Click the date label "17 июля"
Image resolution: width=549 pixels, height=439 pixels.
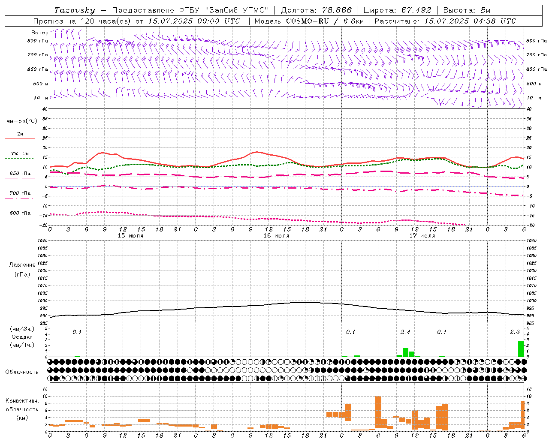422,236
